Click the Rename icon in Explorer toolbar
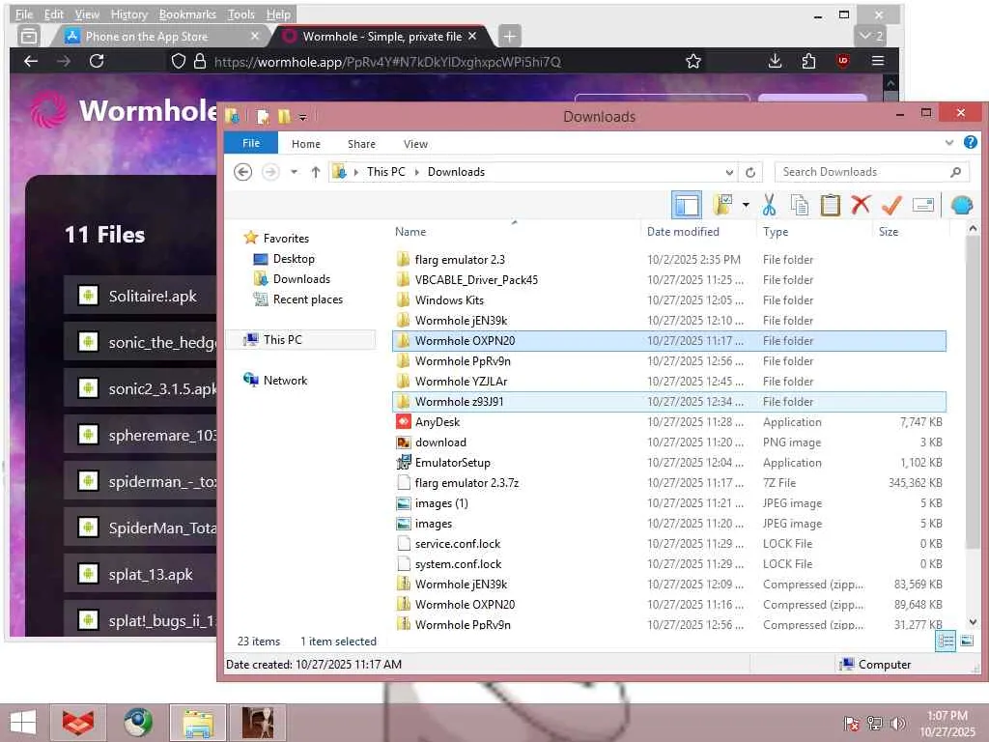This screenshot has height=742, width=989. click(922, 205)
